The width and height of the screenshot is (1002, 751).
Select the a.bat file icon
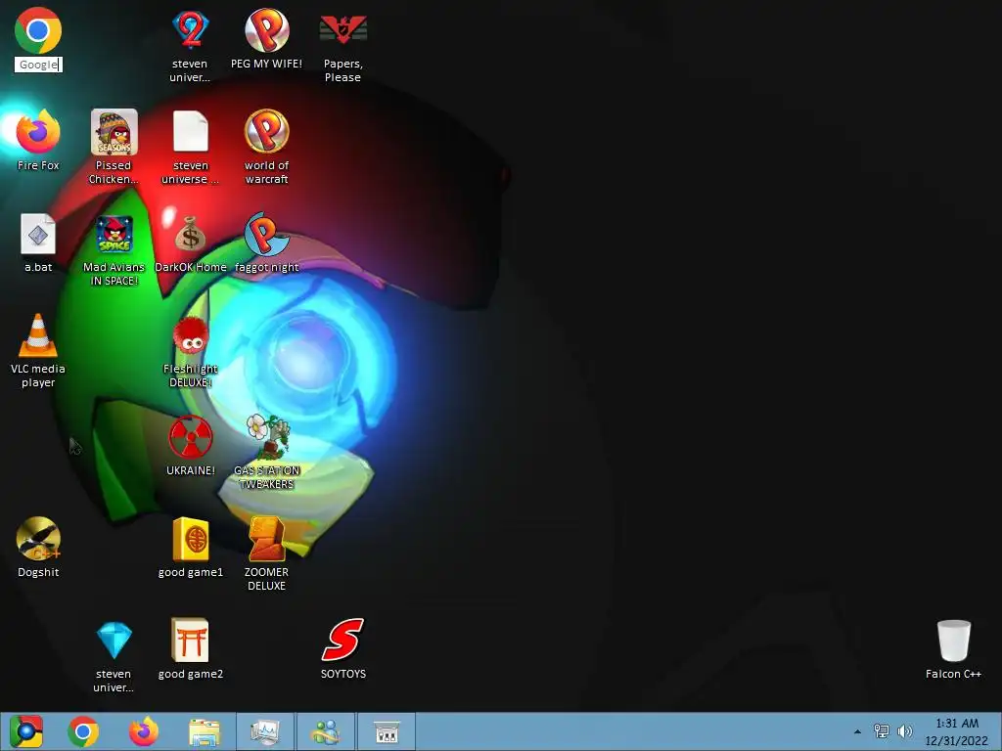[x=38, y=234]
